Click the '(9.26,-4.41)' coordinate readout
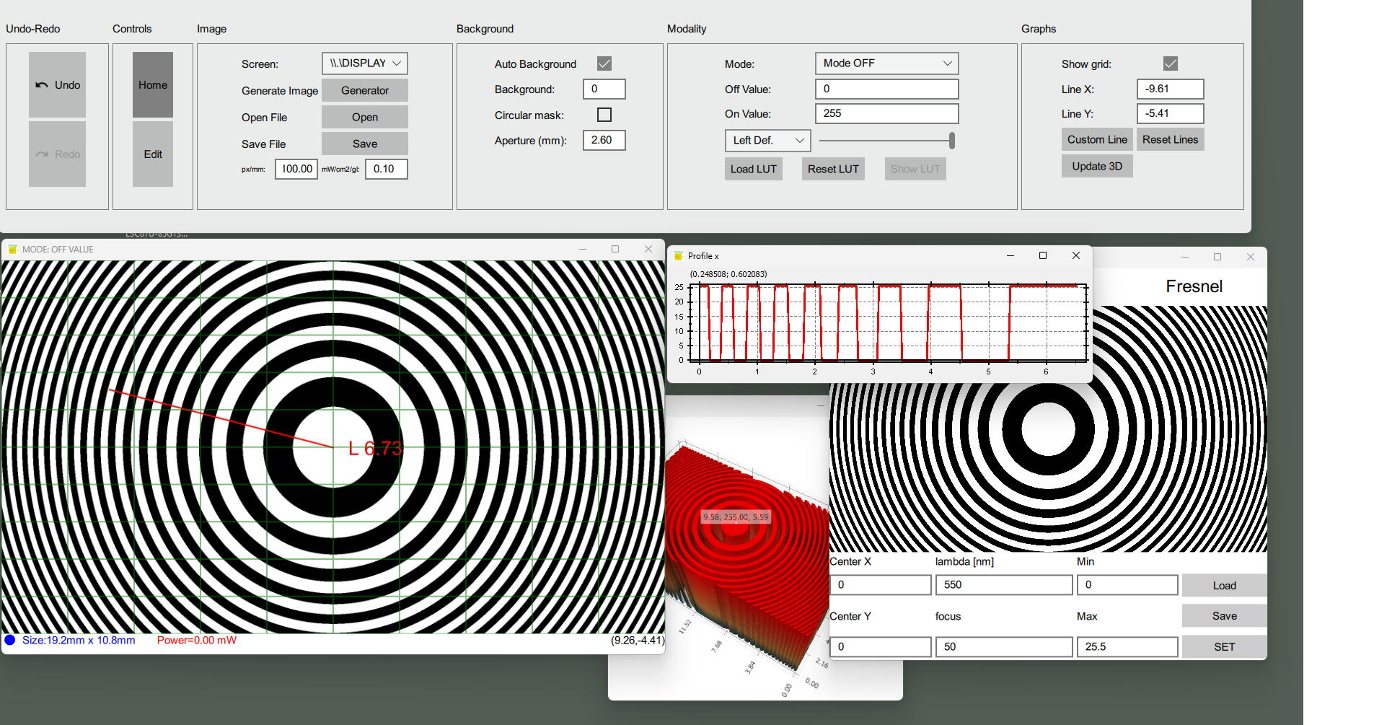This screenshot has width=1374, height=725. click(637, 640)
